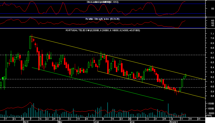Click the 6.3 price axis label
215x123 pixels.
pyautogui.click(x=212, y=72)
